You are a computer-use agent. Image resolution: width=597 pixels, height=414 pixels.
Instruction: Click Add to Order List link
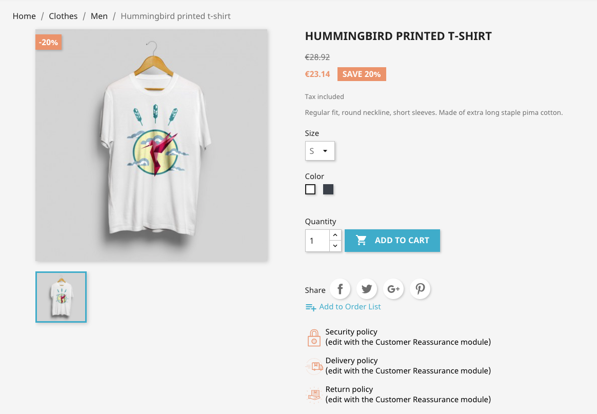(350, 307)
